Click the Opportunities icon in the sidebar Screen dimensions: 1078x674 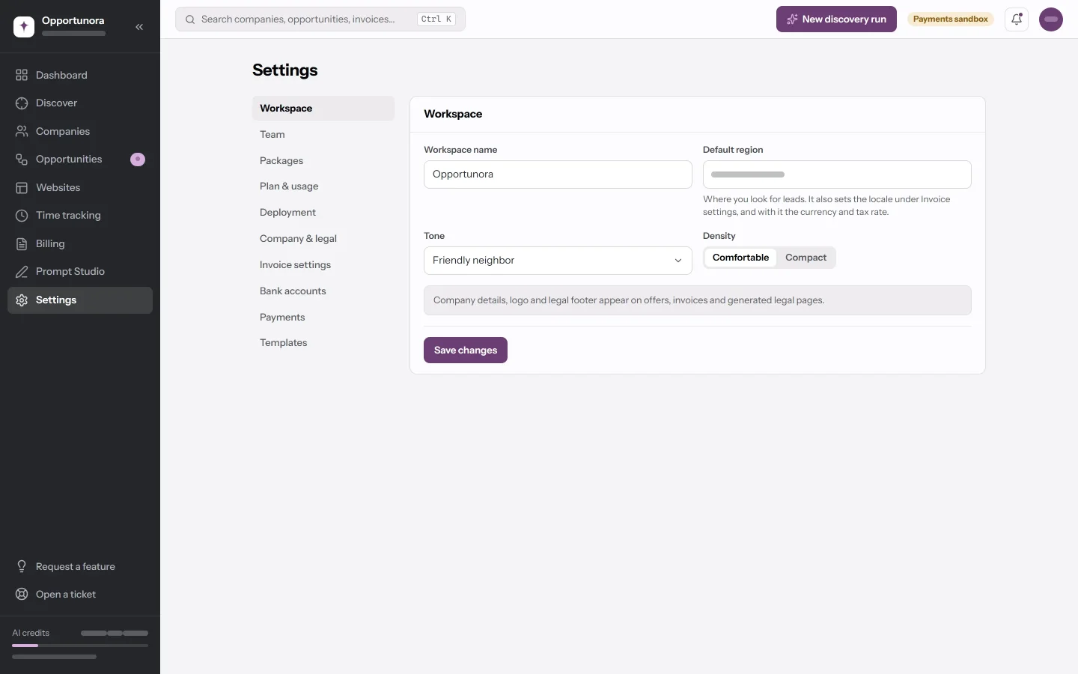point(22,160)
